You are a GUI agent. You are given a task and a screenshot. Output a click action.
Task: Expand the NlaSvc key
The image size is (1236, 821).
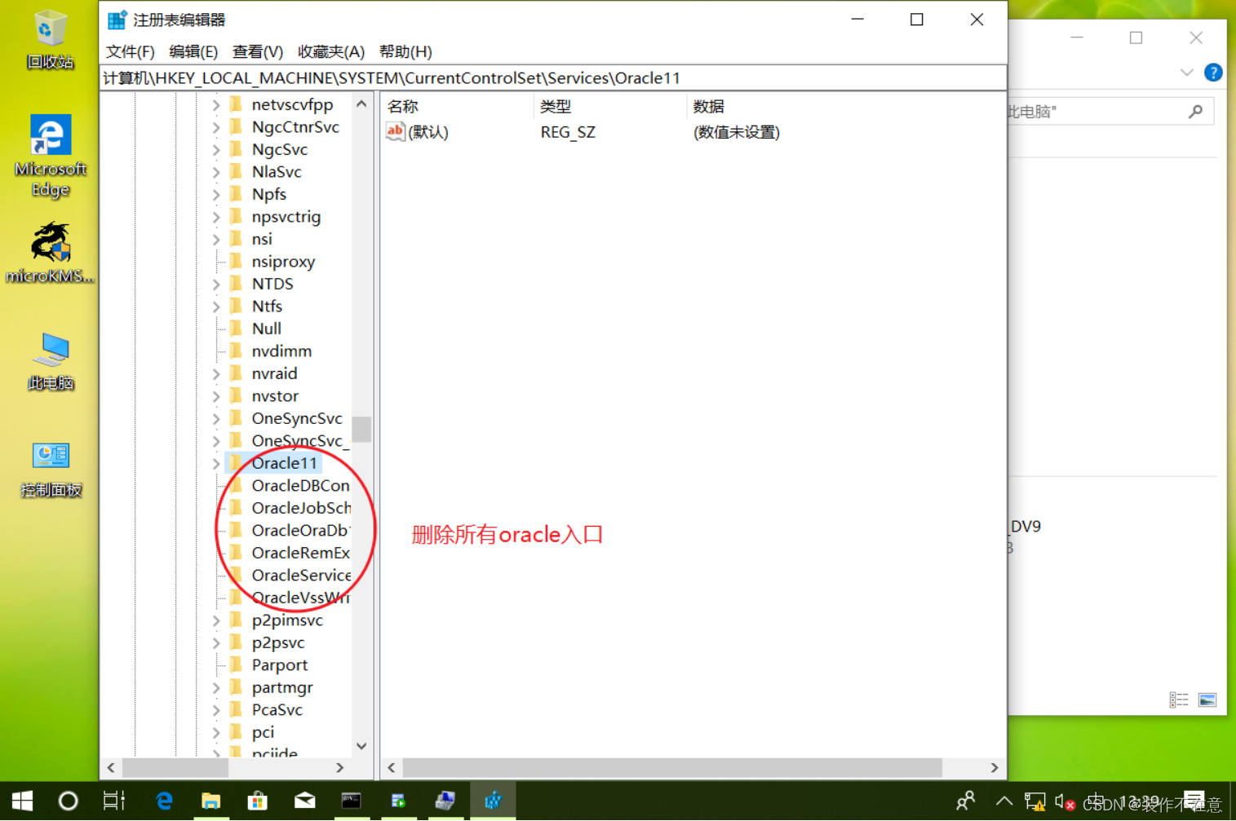tap(216, 172)
